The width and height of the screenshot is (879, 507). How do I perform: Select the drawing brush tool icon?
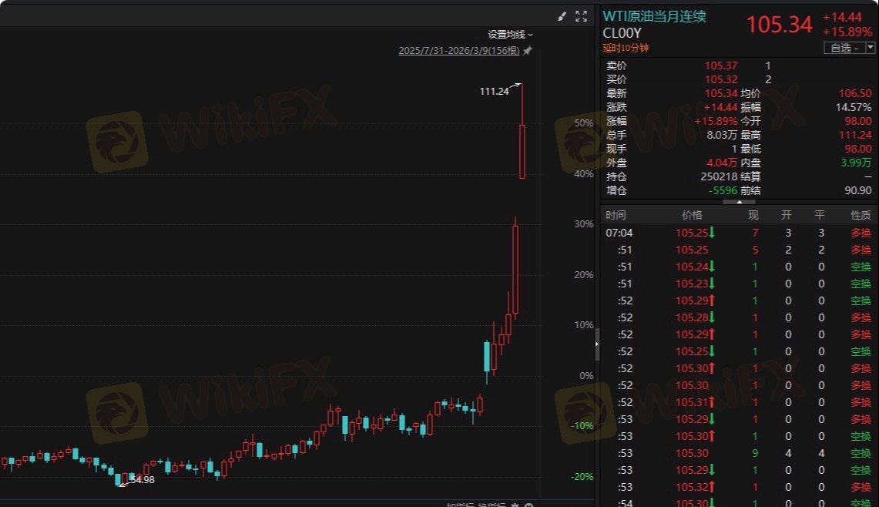(x=562, y=17)
